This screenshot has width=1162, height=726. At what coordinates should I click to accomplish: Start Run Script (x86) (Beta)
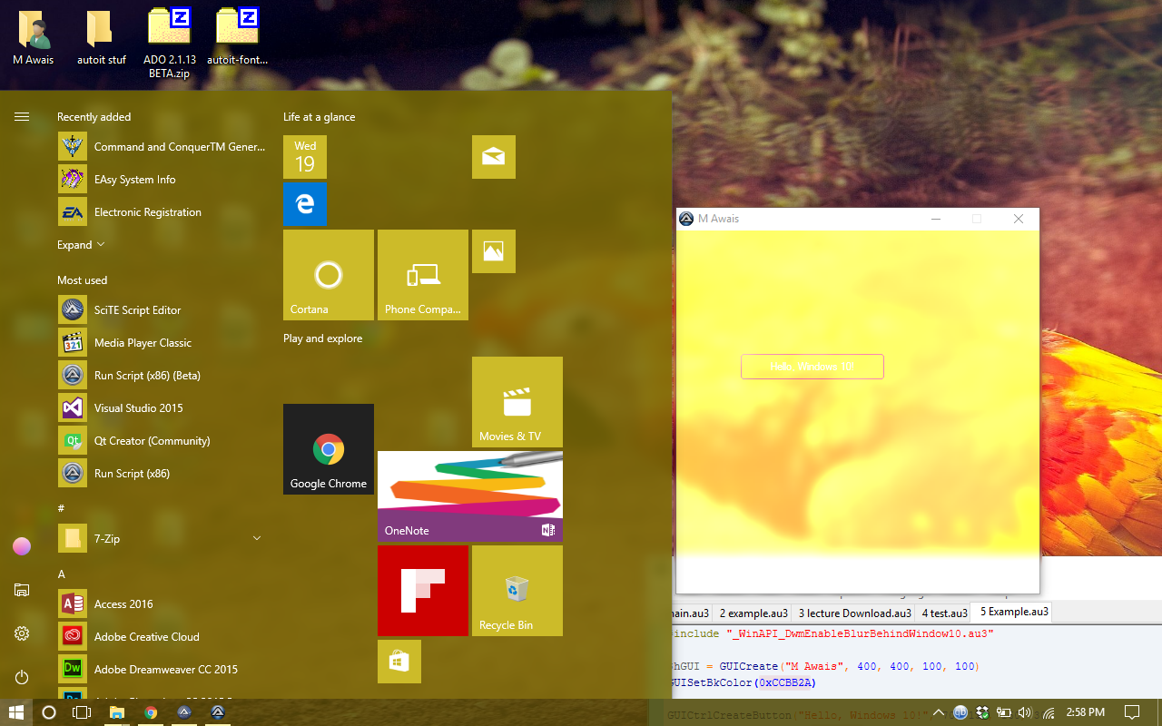163,376
